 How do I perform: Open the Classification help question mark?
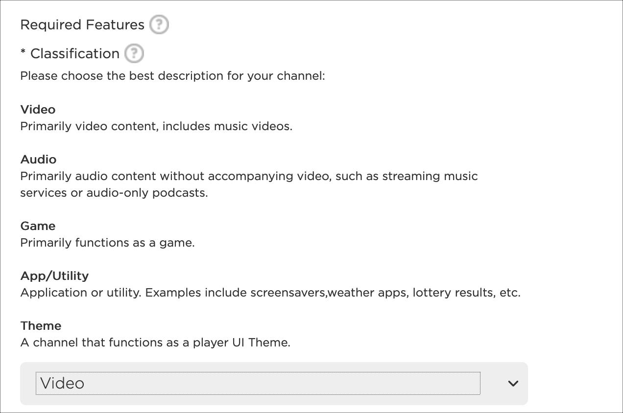point(134,53)
